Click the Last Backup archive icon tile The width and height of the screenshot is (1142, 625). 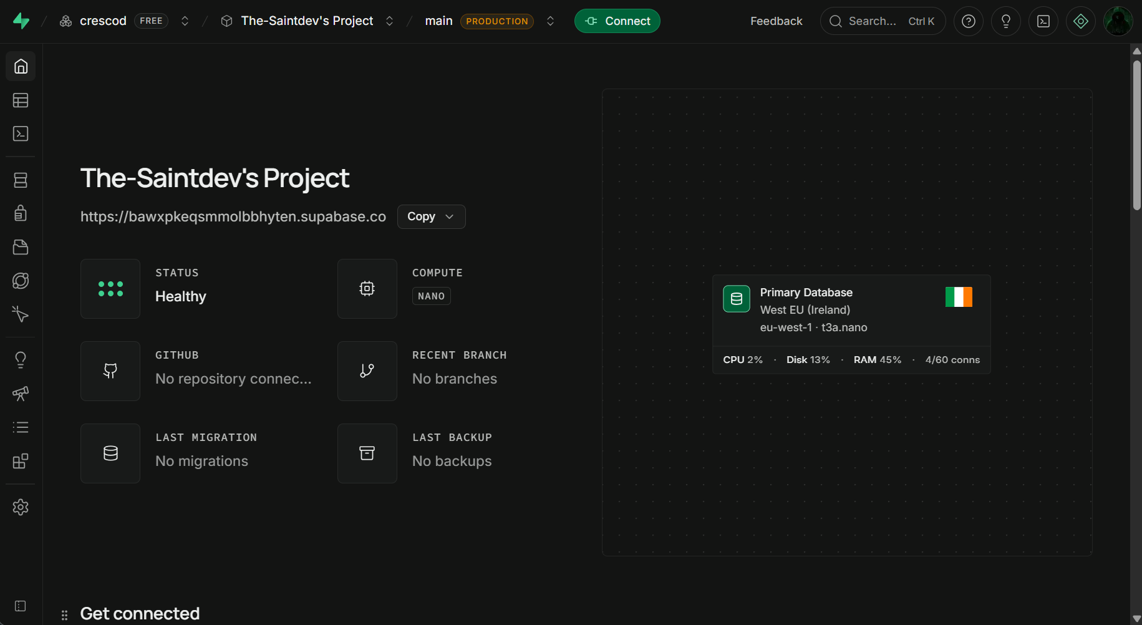367,453
